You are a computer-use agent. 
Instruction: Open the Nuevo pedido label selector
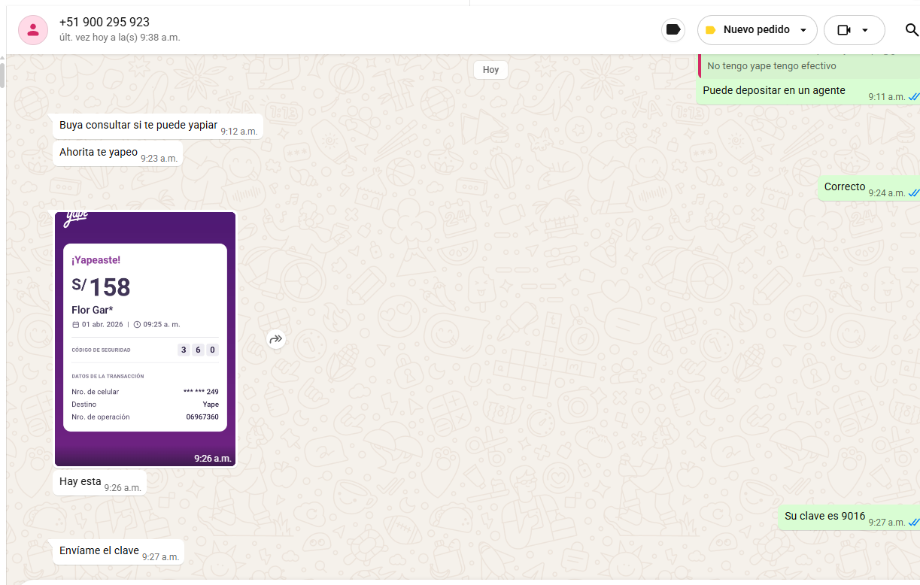click(756, 30)
